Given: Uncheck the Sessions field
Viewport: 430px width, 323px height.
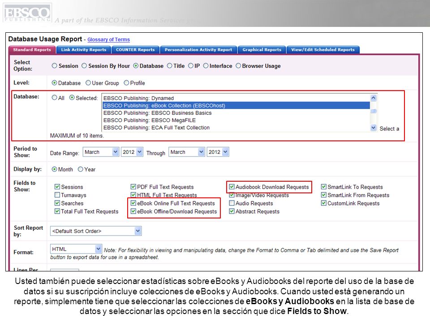Looking at the screenshot, I should tap(57, 187).
